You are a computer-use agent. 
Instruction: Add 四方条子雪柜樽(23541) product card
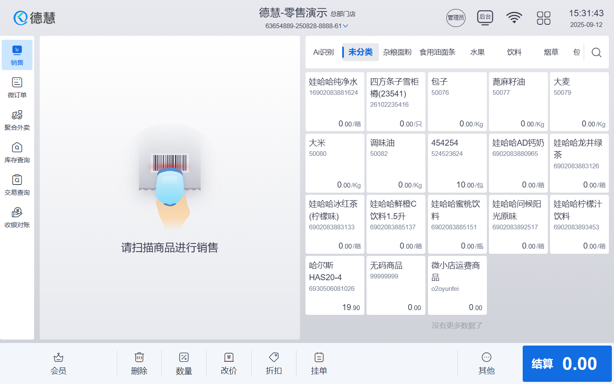click(396, 102)
